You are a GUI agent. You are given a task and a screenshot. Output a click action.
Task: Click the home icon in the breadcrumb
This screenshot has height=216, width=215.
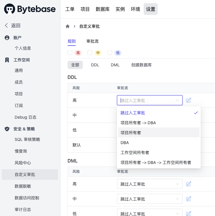point(68,26)
